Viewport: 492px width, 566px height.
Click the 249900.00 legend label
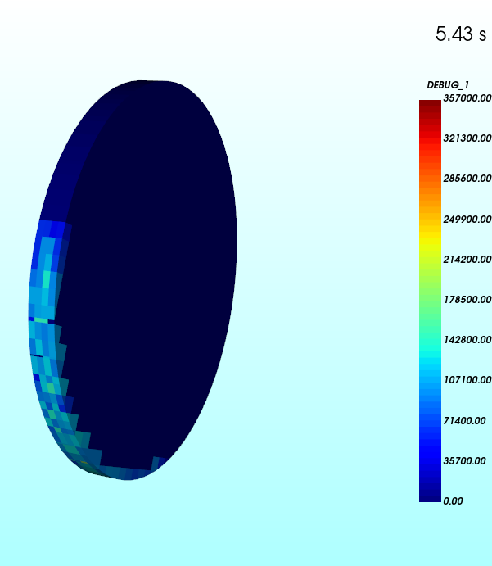tap(467, 219)
